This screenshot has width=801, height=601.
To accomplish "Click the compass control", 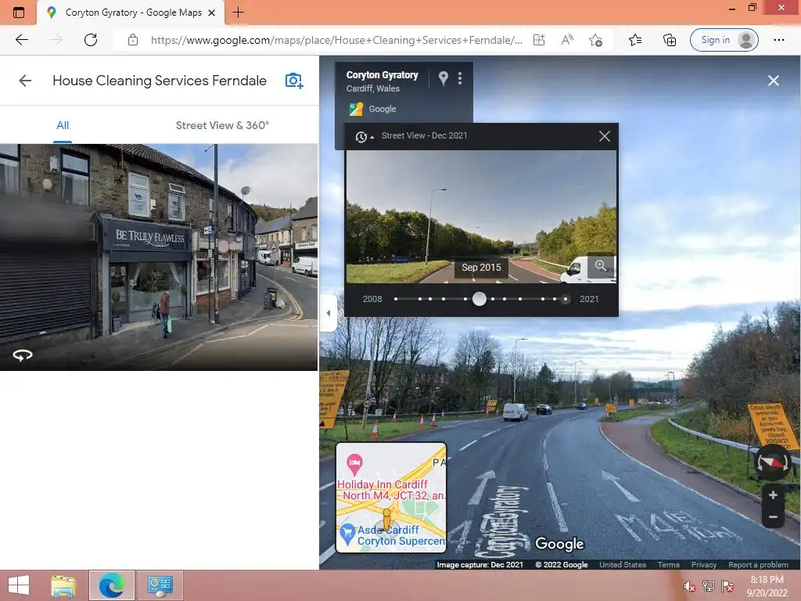I will click(x=773, y=462).
